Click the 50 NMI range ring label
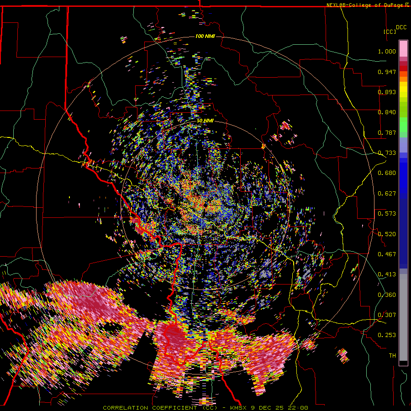Screen dimensions: 411x411 (205, 121)
